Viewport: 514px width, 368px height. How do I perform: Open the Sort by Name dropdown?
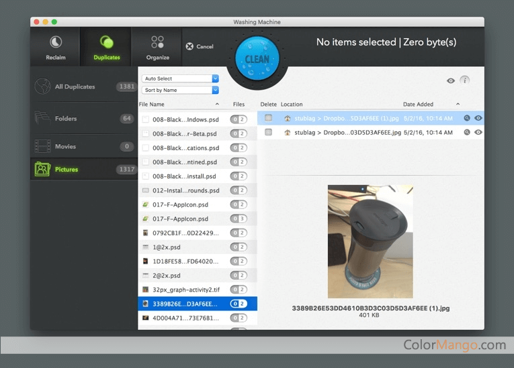180,90
